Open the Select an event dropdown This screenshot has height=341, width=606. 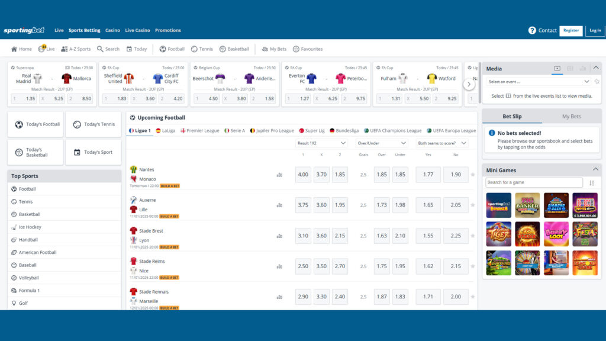coord(539,82)
